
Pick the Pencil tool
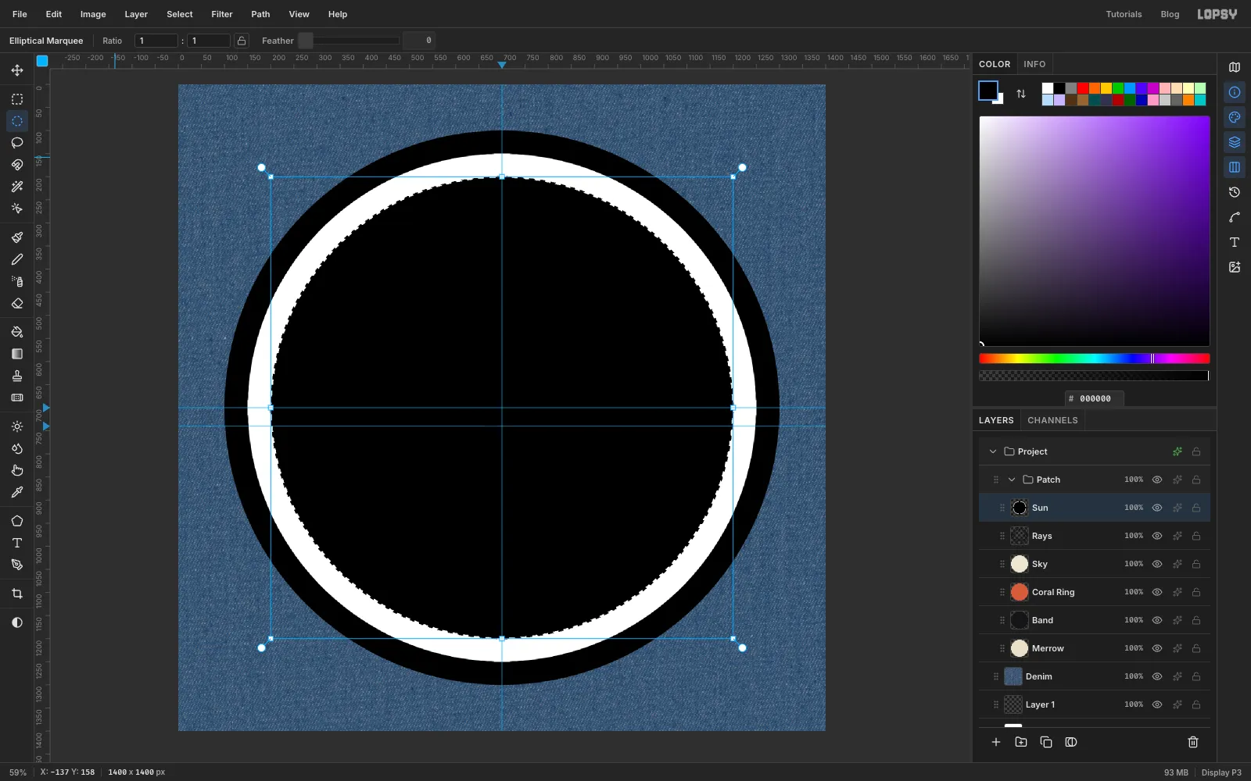17,259
